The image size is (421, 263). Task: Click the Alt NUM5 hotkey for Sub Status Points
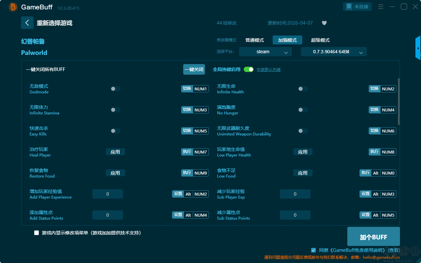click(378, 215)
